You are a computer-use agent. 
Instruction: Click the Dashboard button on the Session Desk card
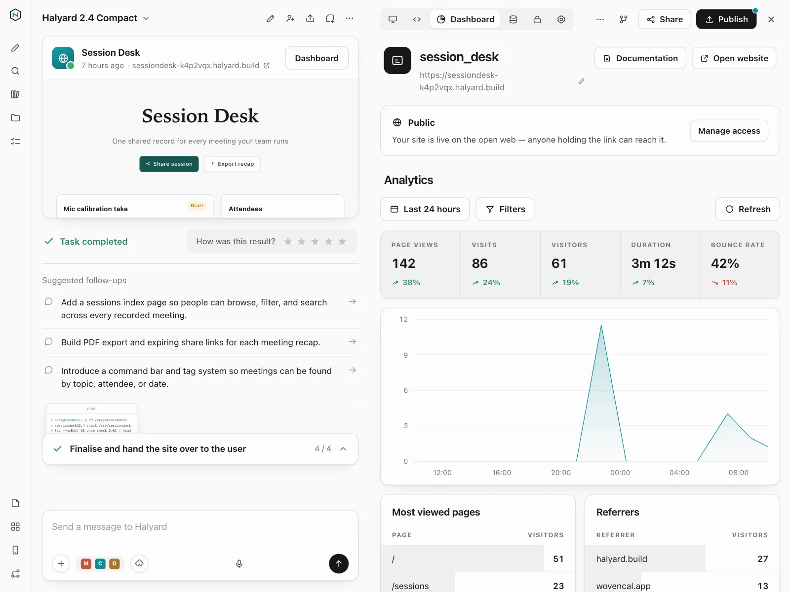point(317,58)
